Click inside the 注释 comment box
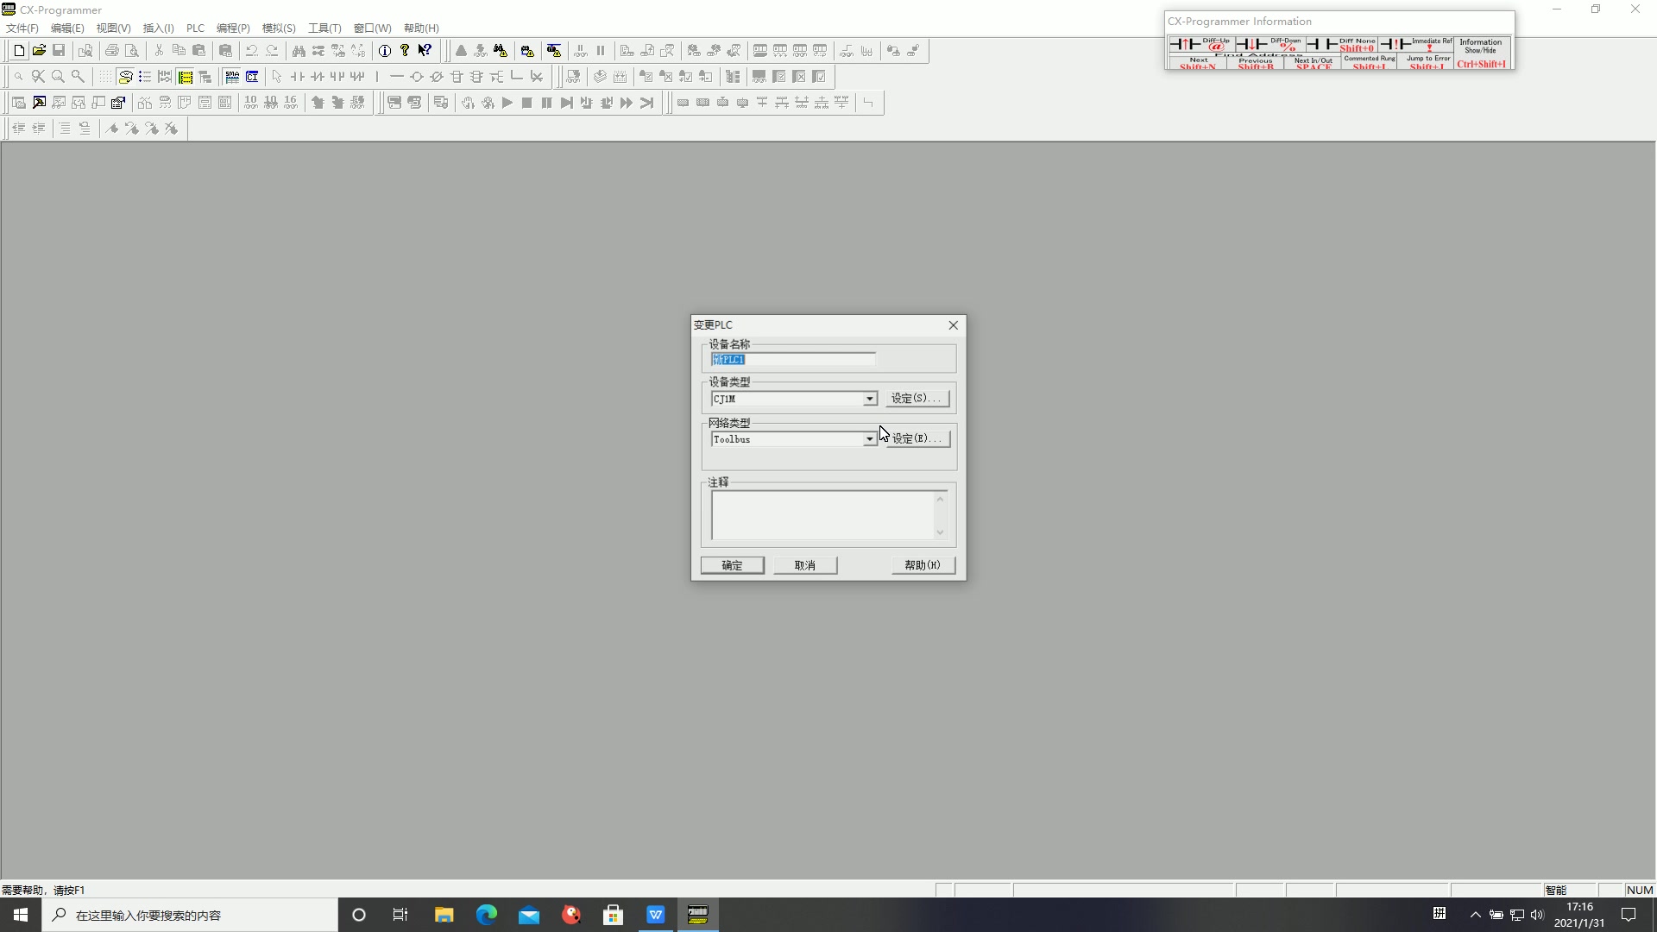1657x932 pixels. (823, 515)
